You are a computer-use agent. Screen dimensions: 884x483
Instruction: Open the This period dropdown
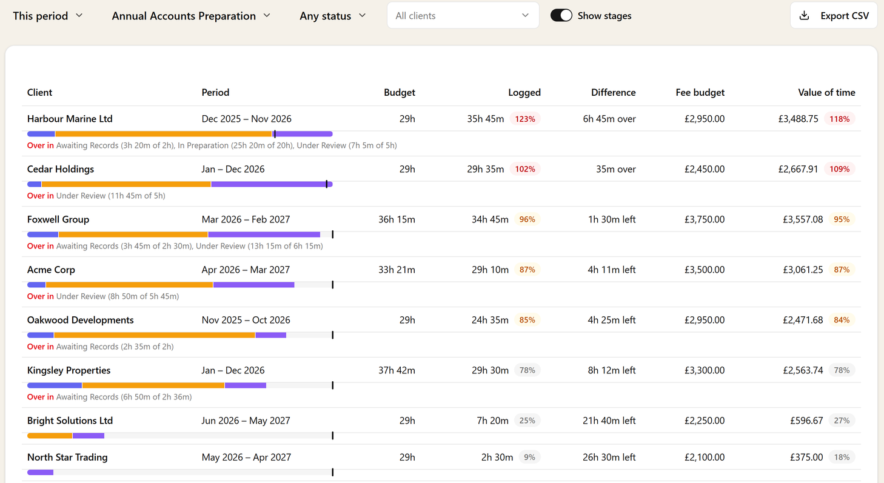tap(48, 16)
